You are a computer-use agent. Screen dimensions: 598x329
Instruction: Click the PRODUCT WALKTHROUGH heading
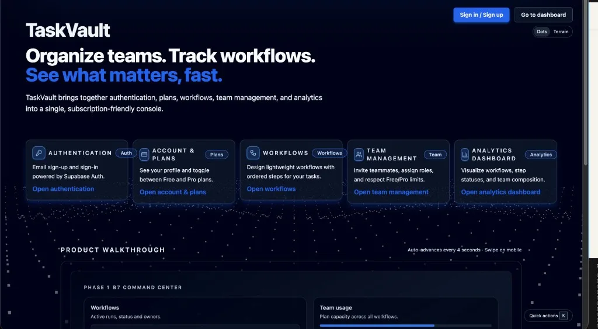tap(113, 250)
